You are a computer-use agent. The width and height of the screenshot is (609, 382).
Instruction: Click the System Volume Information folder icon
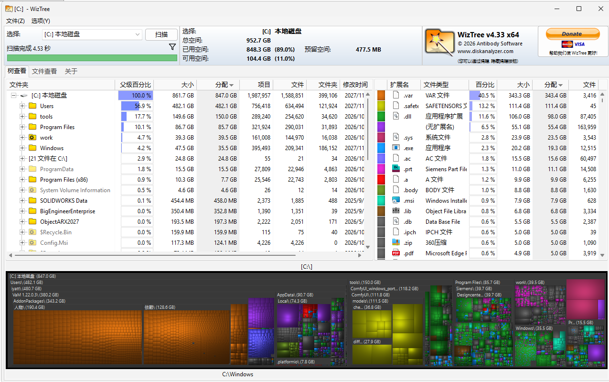pos(32,190)
